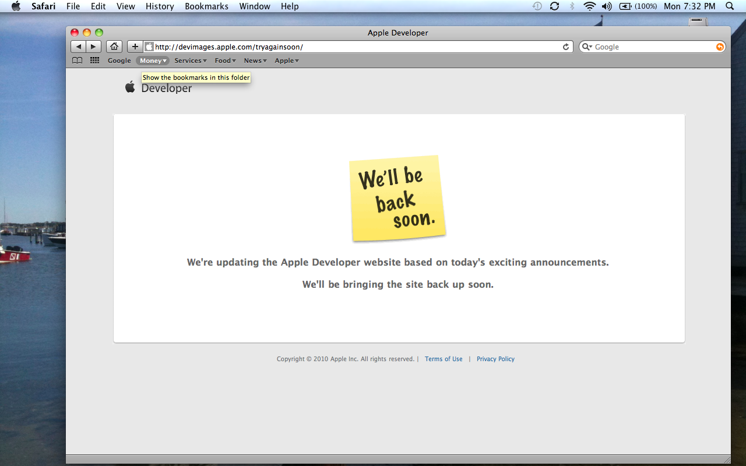Open the Spotlight magnifier in menu bar
The image size is (746, 466).
coord(730,6)
